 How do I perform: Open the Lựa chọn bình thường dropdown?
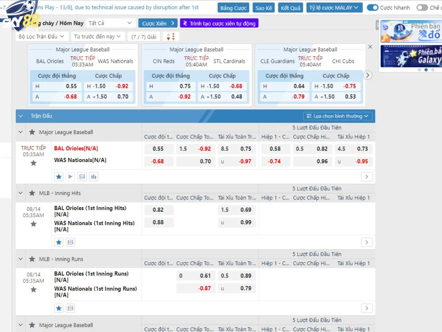tap(338, 116)
